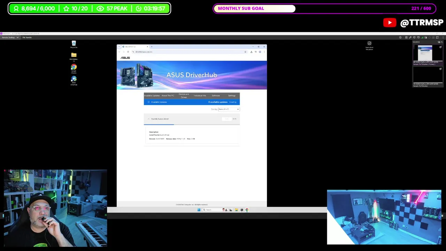Click the Realtek driver install progress bar
Image resolution: width=446 pixels, height=251 pixels.
pyautogui.click(x=192, y=124)
